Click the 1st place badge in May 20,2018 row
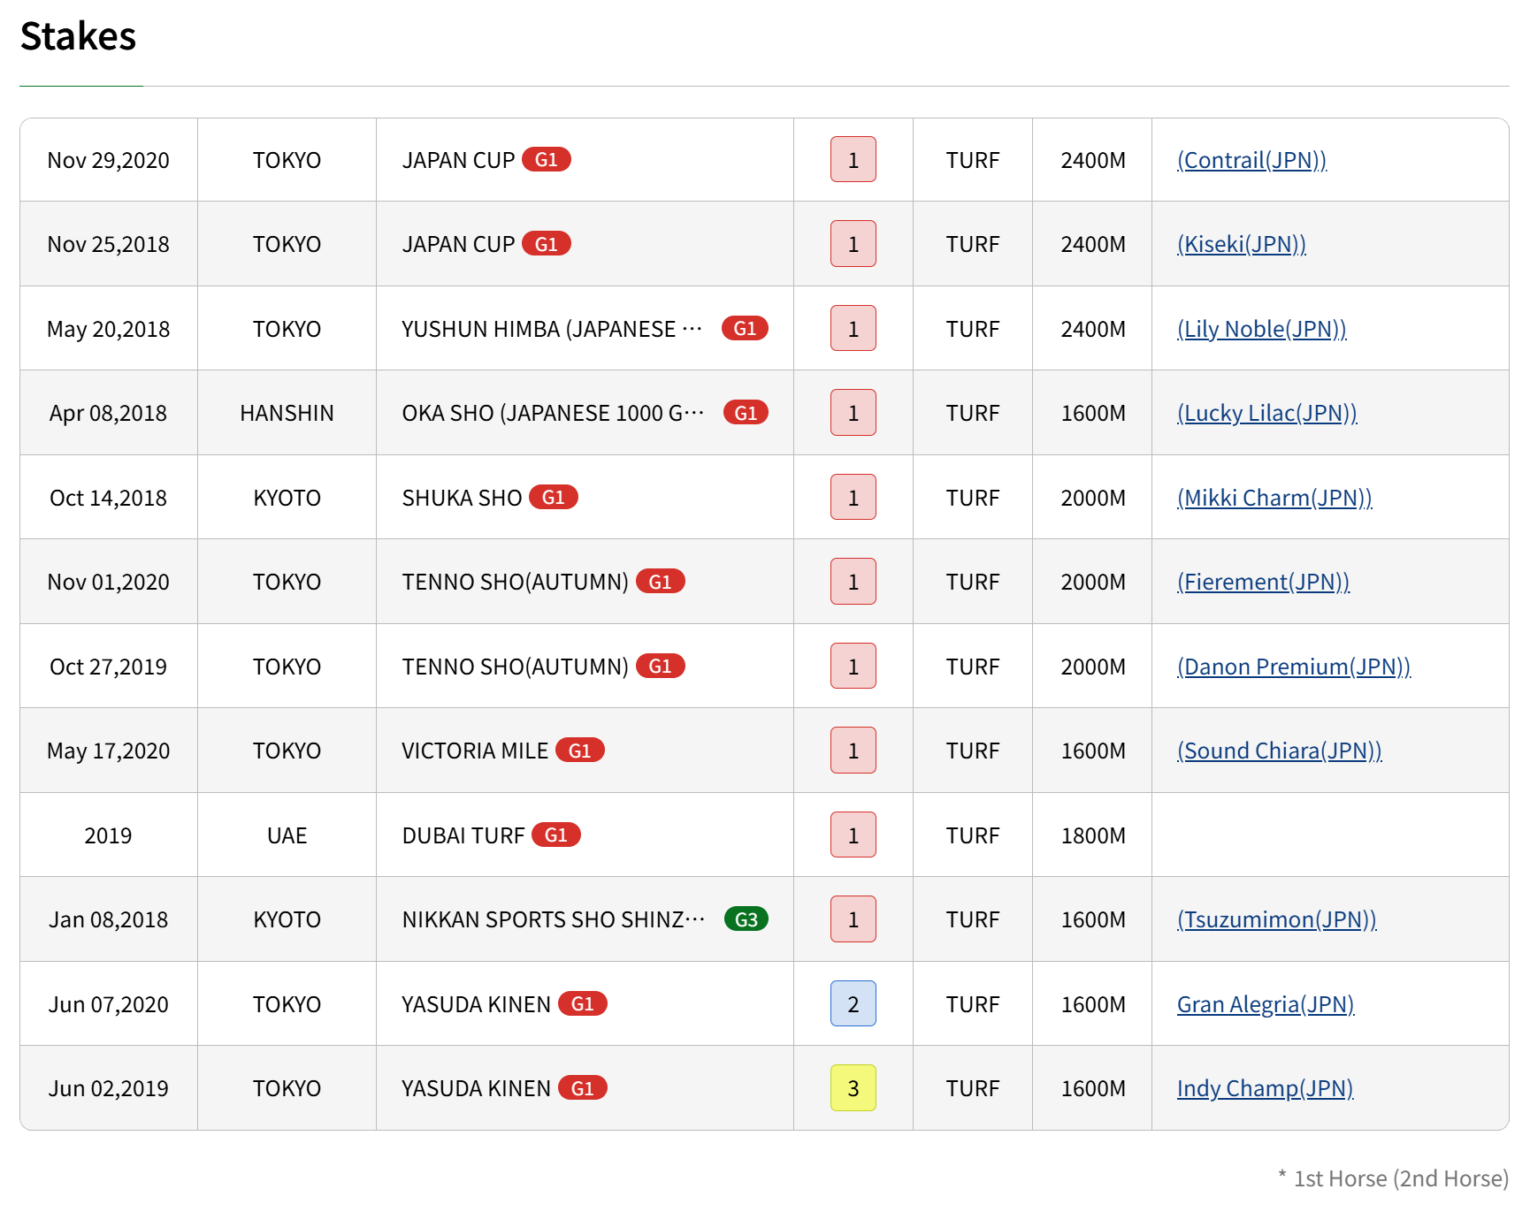This screenshot has width=1530, height=1212. point(853,328)
